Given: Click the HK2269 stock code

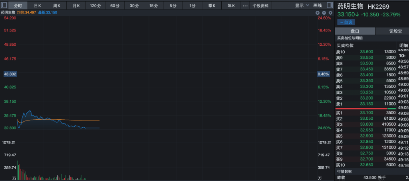Looking at the screenshot, I should coord(379,6).
